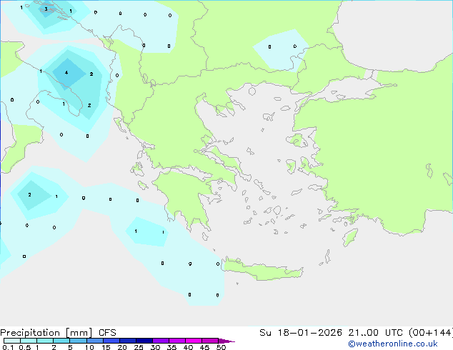Image resolution: width=453 pixels, height=350 pixels.
Task: Pick the 35–40 mm legend color swatch
Action: 176,341
